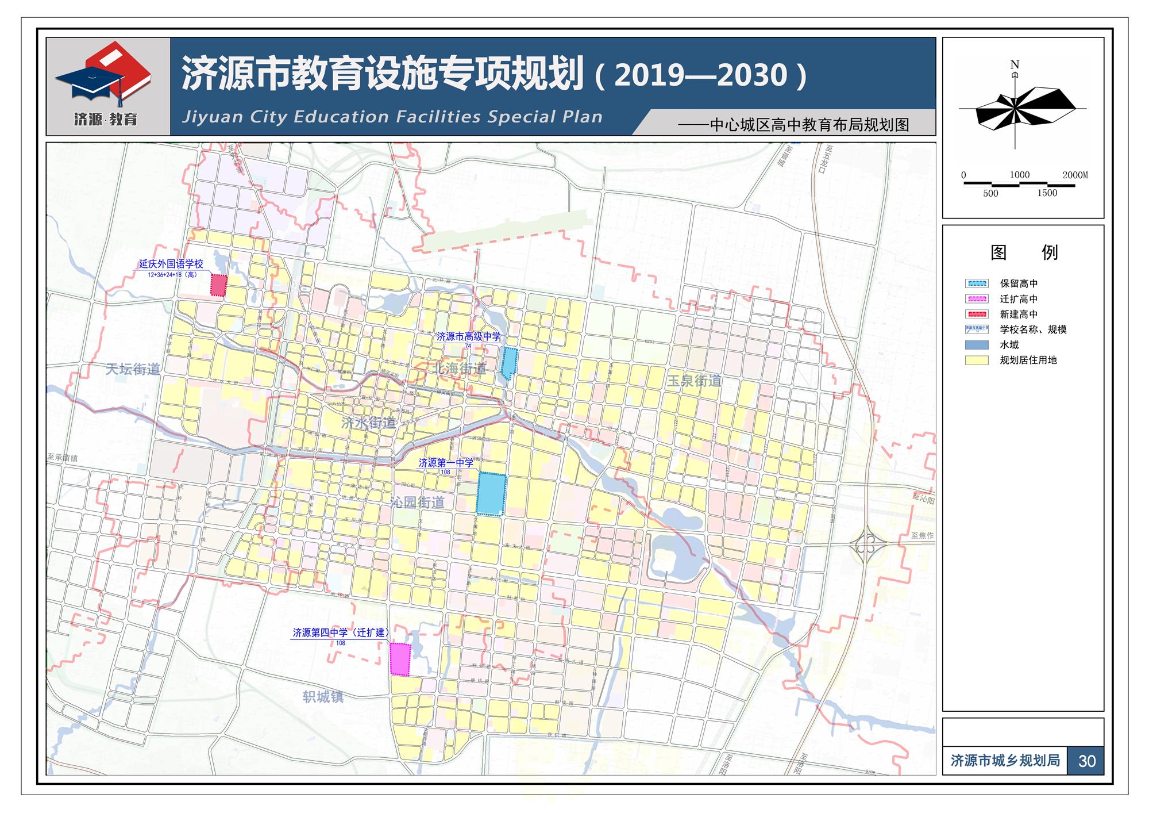Click the 规划居住用地 legend label
1149x813 pixels.
coord(1028,360)
